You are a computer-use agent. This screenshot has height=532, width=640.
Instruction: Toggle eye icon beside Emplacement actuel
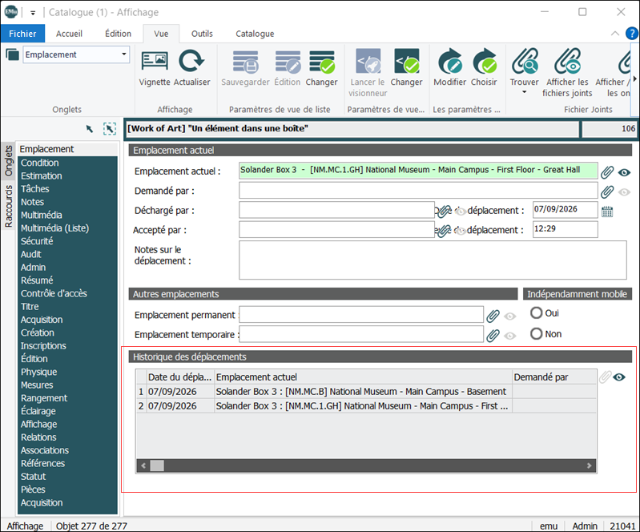coord(624,173)
